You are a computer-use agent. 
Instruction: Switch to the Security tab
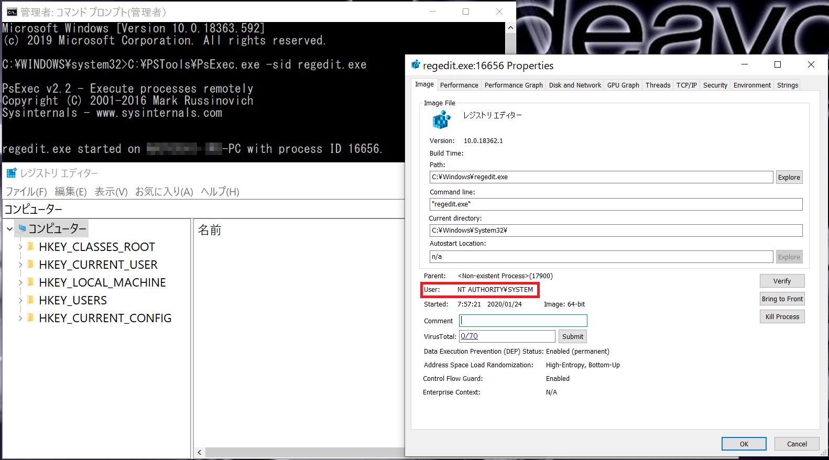[715, 85]
